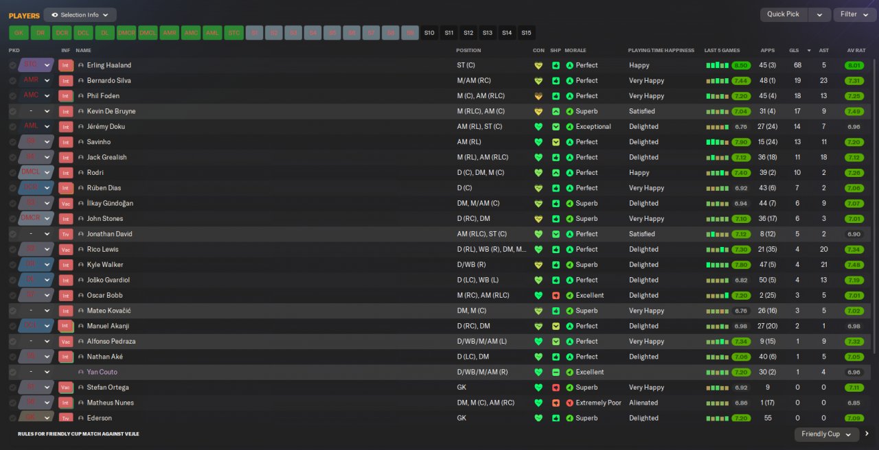This screenshot has width=879, height=450.
Task: Select the AMC position slot
Action: click(191, 33)
